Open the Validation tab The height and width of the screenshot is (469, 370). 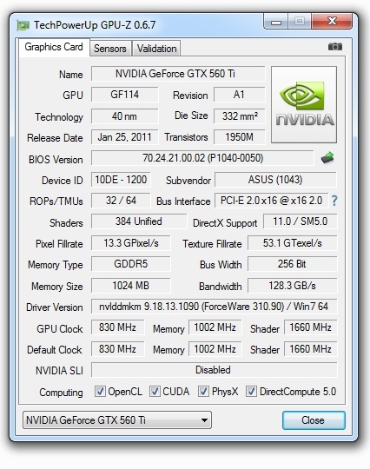point(156,49)
